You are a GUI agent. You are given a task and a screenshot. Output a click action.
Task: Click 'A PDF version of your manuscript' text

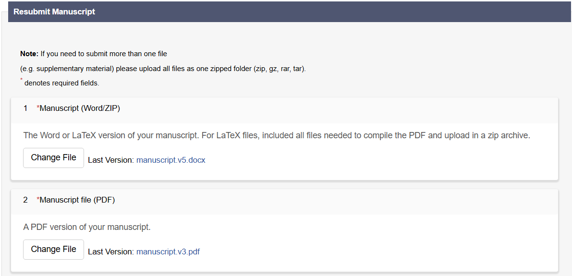[x=87, y=227]
